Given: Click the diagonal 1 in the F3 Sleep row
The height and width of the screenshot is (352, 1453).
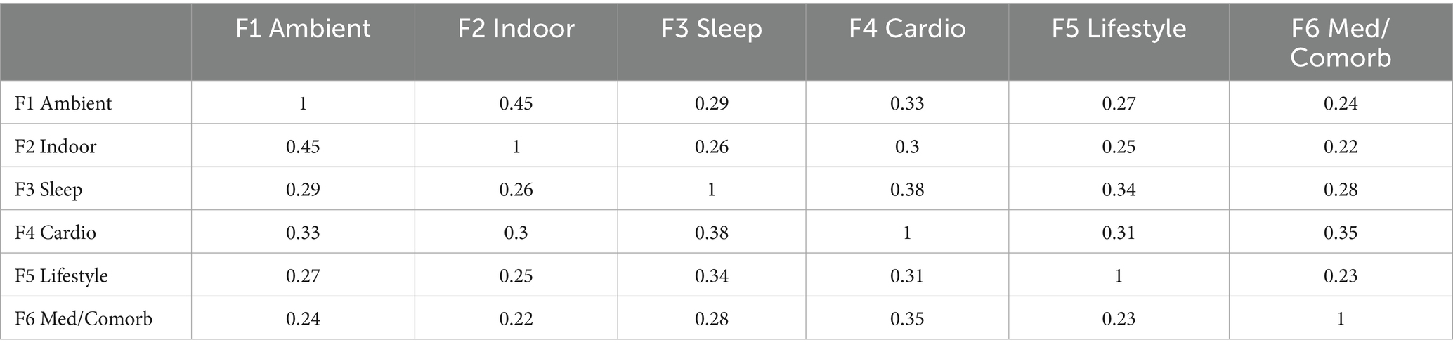Looking at the screenshot, I should click(x=711, y=190).
